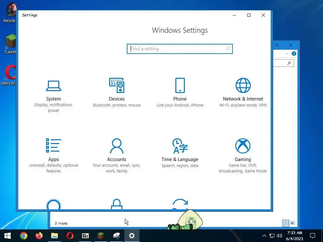Open the Update & Security arrows icon
Image resolution: width=323 pixels, height=242 pixels.
click(x=180, y=204)
